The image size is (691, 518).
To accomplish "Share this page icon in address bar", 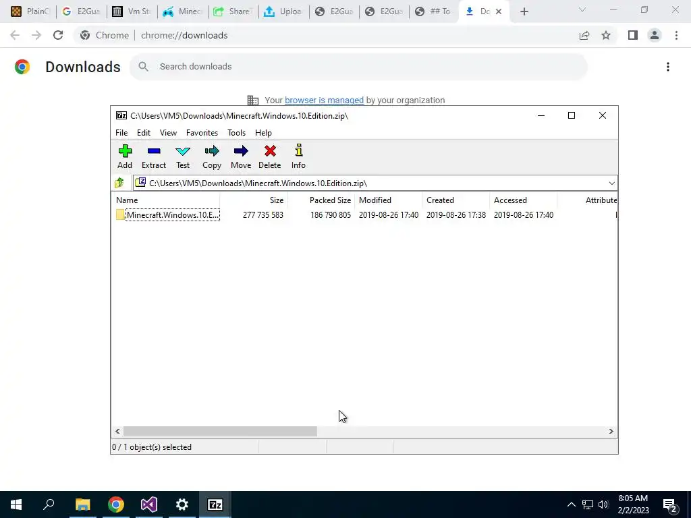I will point(584,35).
